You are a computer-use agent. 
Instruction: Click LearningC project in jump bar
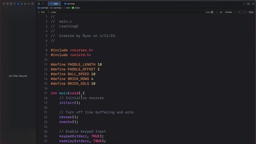(x=43, y=8)
